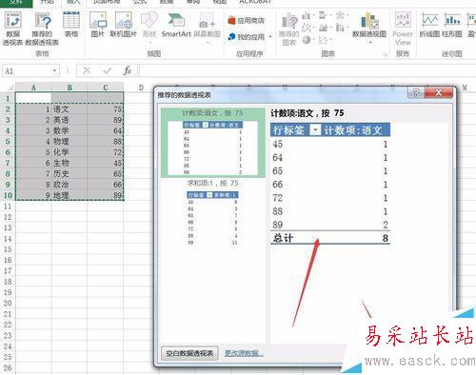Click the 72 row label in preview
This screenshot has height=375, width=476.
point(278,198)
